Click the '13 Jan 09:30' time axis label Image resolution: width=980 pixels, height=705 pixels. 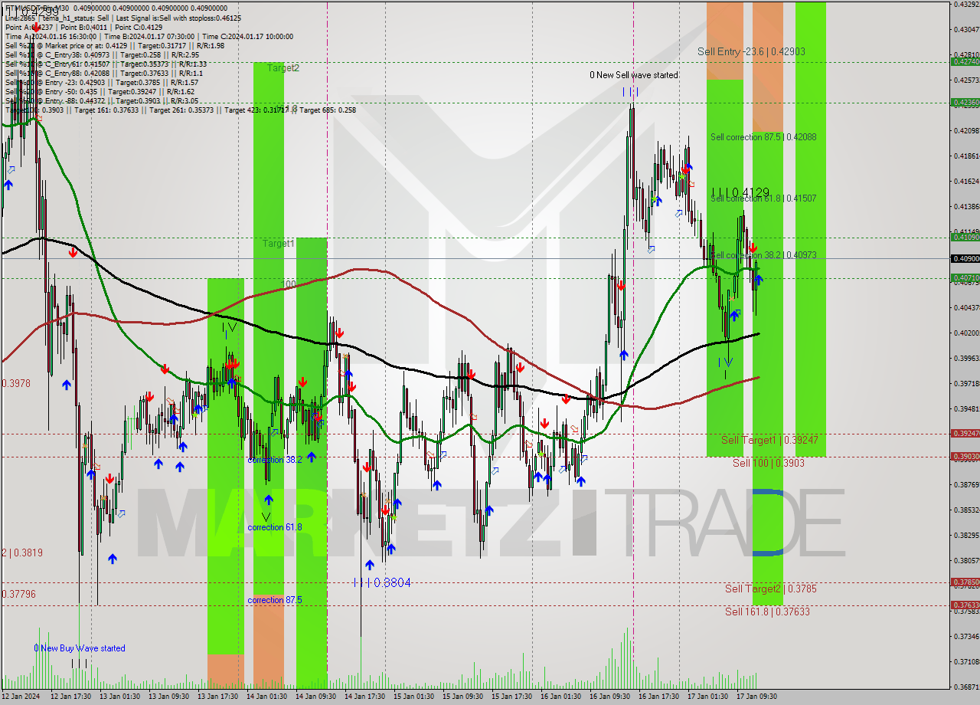tap(168, 697)
